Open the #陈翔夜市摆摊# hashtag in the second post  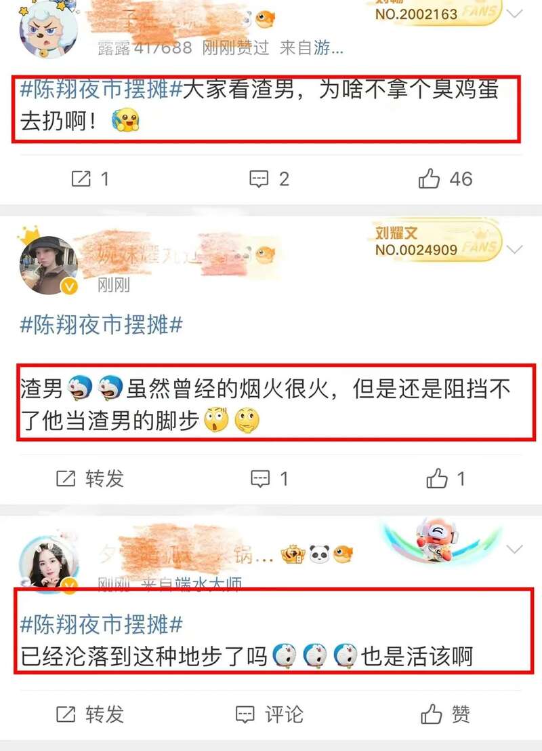[x=102, y=325]
